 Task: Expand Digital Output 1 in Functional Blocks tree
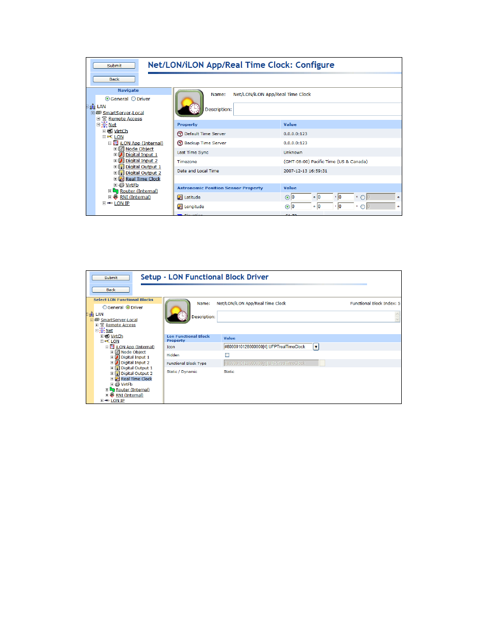coord(112,368)
